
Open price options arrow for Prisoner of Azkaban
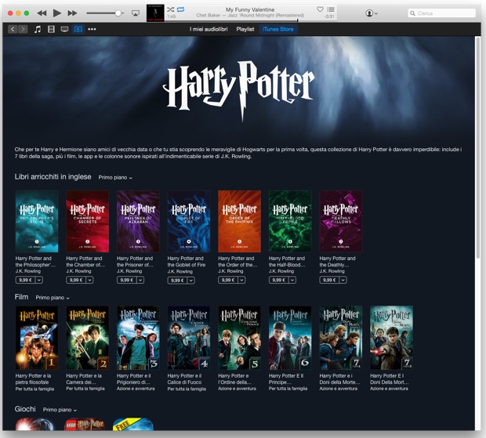point(140,280)
